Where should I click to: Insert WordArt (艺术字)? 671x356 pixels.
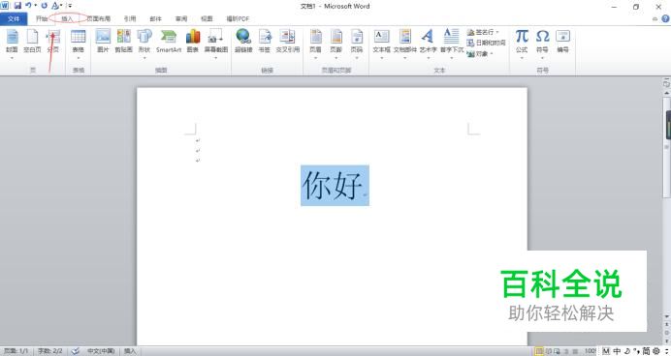pyautogui.click(x=428, y=42)
